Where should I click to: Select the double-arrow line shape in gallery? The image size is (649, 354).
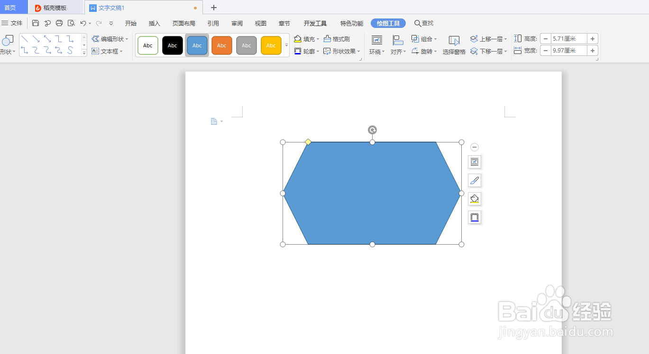pos(47,39)
